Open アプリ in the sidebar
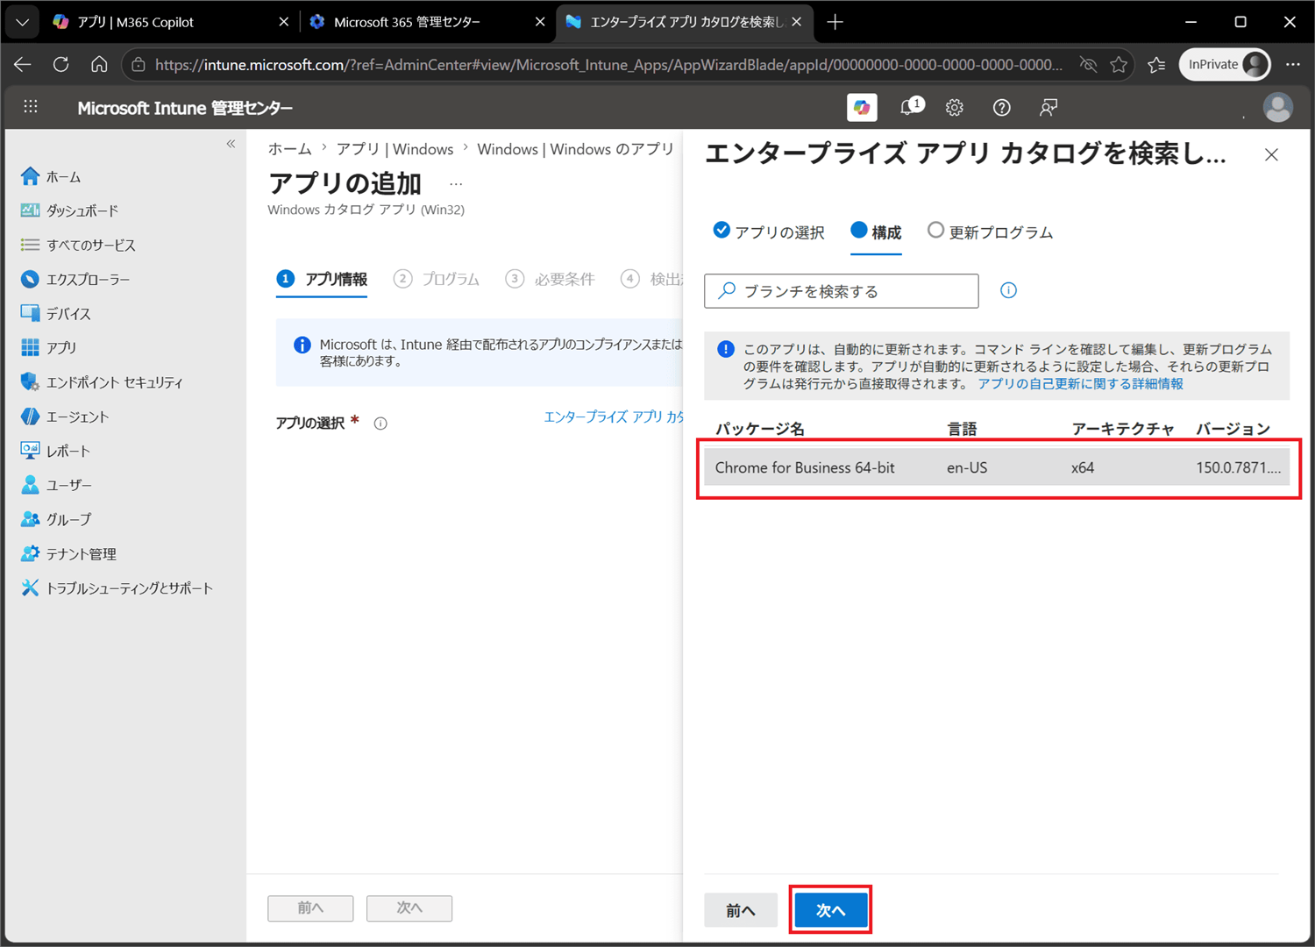1315x947 pixels. (48, 347)
